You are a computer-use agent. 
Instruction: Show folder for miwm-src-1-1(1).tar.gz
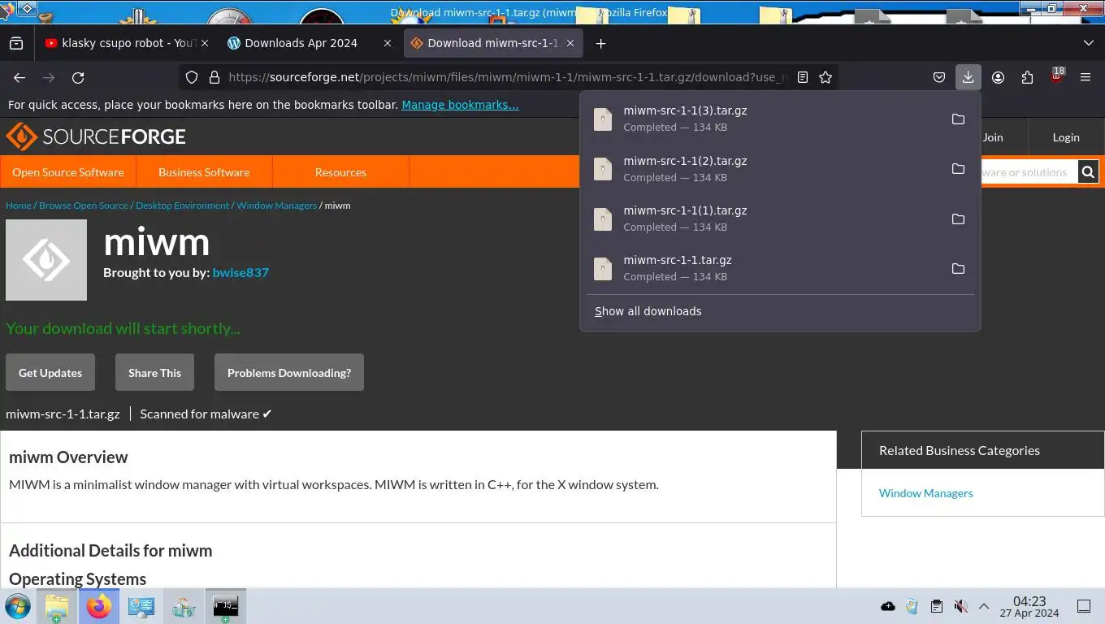pyautogui.click(x=958, y=219)
